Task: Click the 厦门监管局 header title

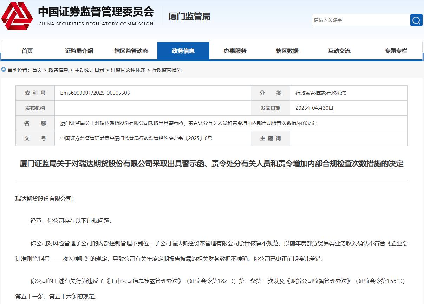Action: click(189, 17)
